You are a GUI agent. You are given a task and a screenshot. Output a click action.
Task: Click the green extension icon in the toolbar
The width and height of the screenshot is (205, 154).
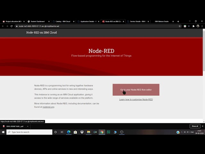point(185,26)
